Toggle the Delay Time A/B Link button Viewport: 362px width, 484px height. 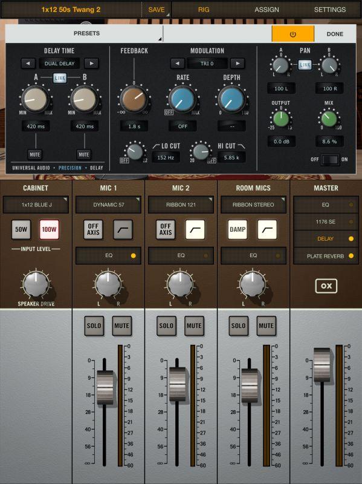pos(60,78)
